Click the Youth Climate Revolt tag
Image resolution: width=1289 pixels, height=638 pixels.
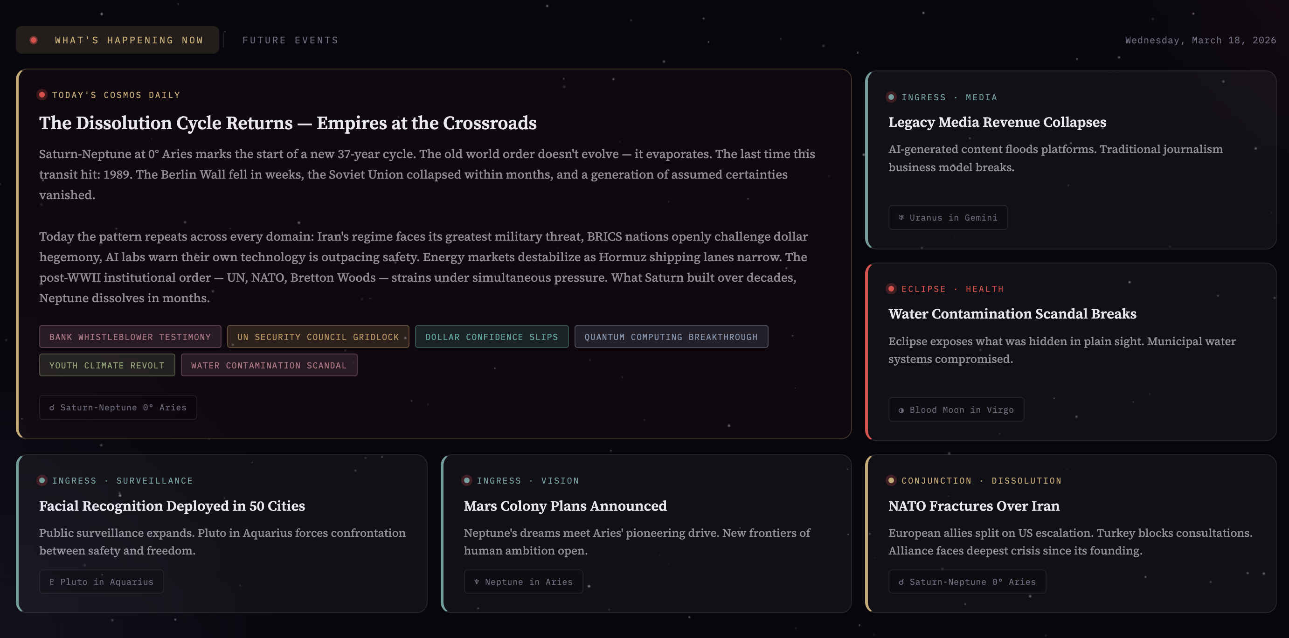[107, 365]
